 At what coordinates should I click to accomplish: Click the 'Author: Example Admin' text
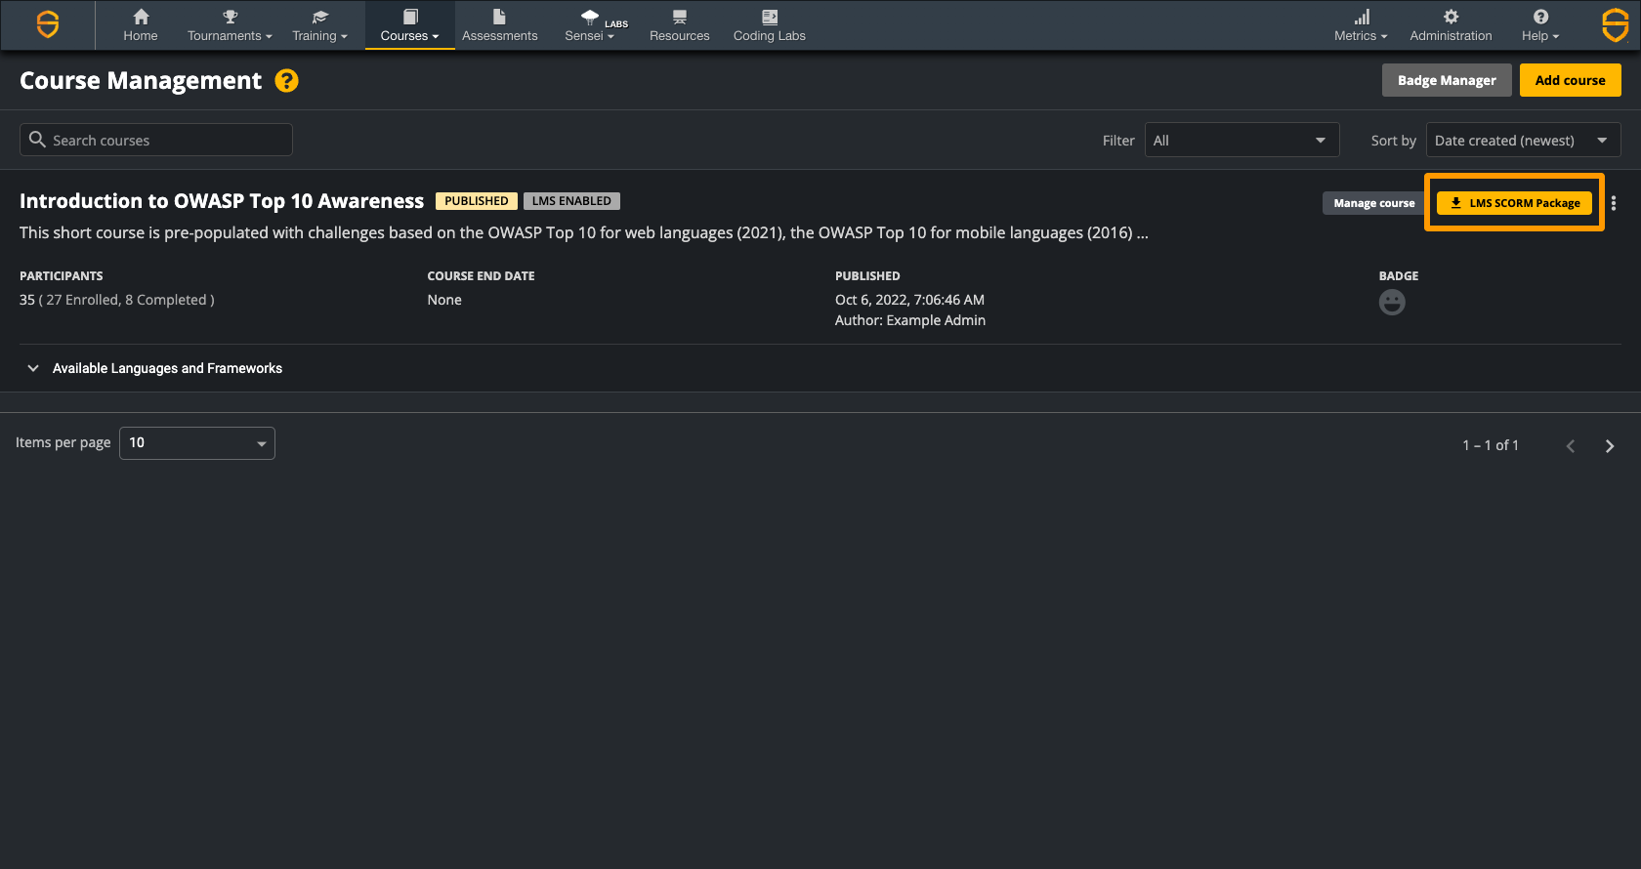click(910, 320)
